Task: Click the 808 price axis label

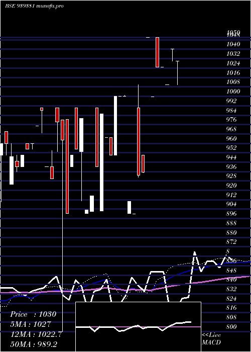Action: [231, 317]
